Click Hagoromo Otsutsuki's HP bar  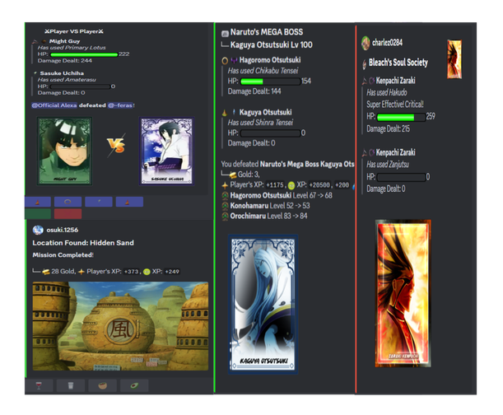(x=270, y=82)
